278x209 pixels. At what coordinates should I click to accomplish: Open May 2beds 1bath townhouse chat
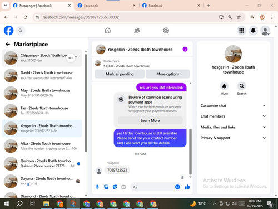coord(42,93)
